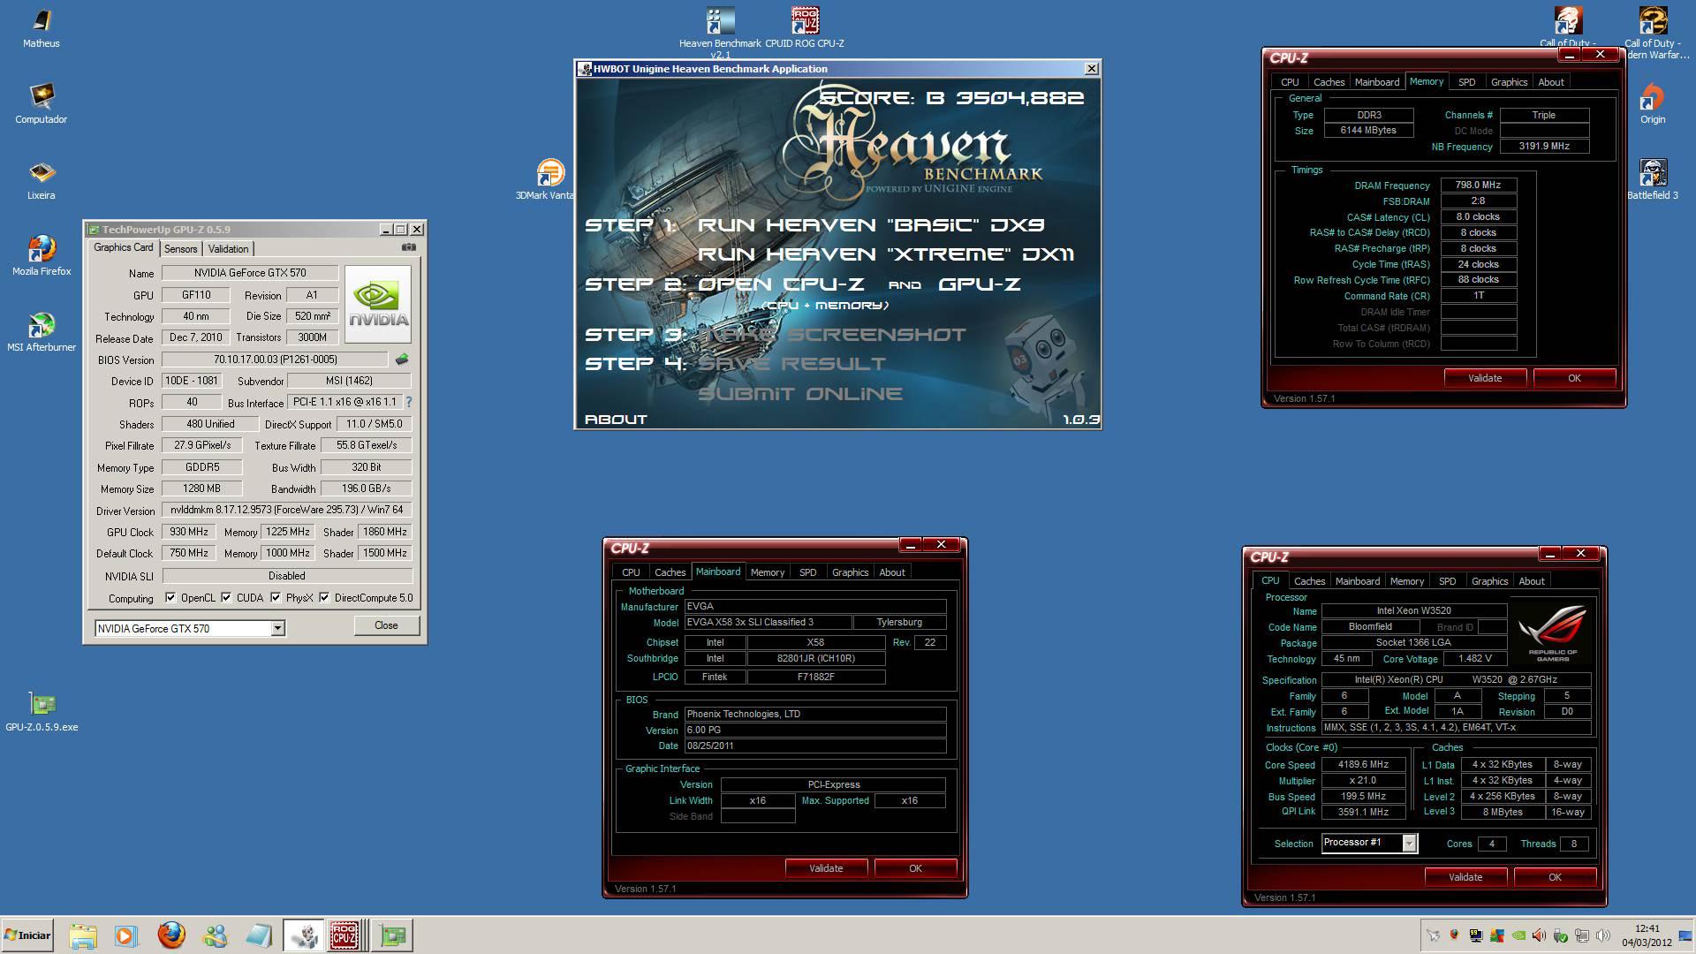Image resolution: width=1696 pixels, height=954 pixels.
Task: Toggle DirectCompute 5.0 checkbox
Action: (324, 598)
